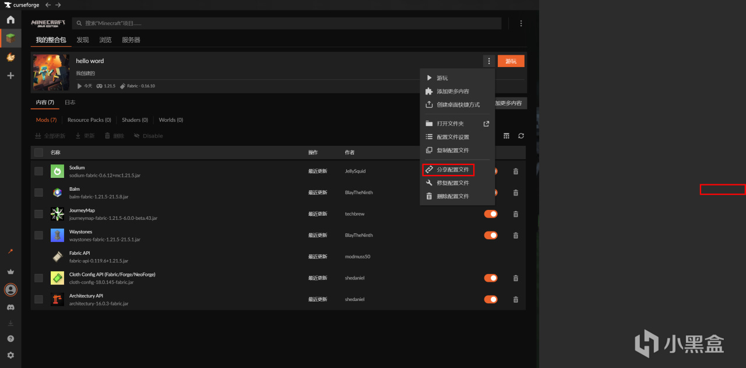Click the hello word modpack thumbnail

click(x=51, y=72)
